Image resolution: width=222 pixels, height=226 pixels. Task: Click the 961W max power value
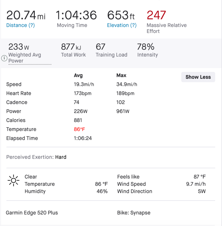click(123, 111)
